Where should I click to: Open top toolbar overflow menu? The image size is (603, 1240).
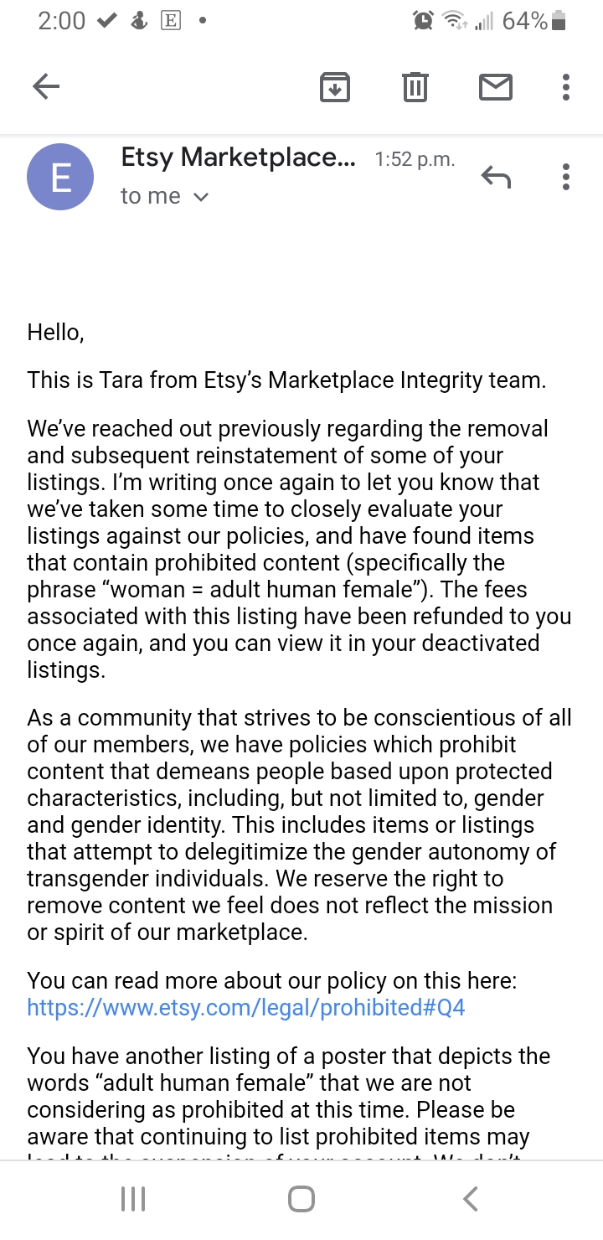(x=566, y=87)
